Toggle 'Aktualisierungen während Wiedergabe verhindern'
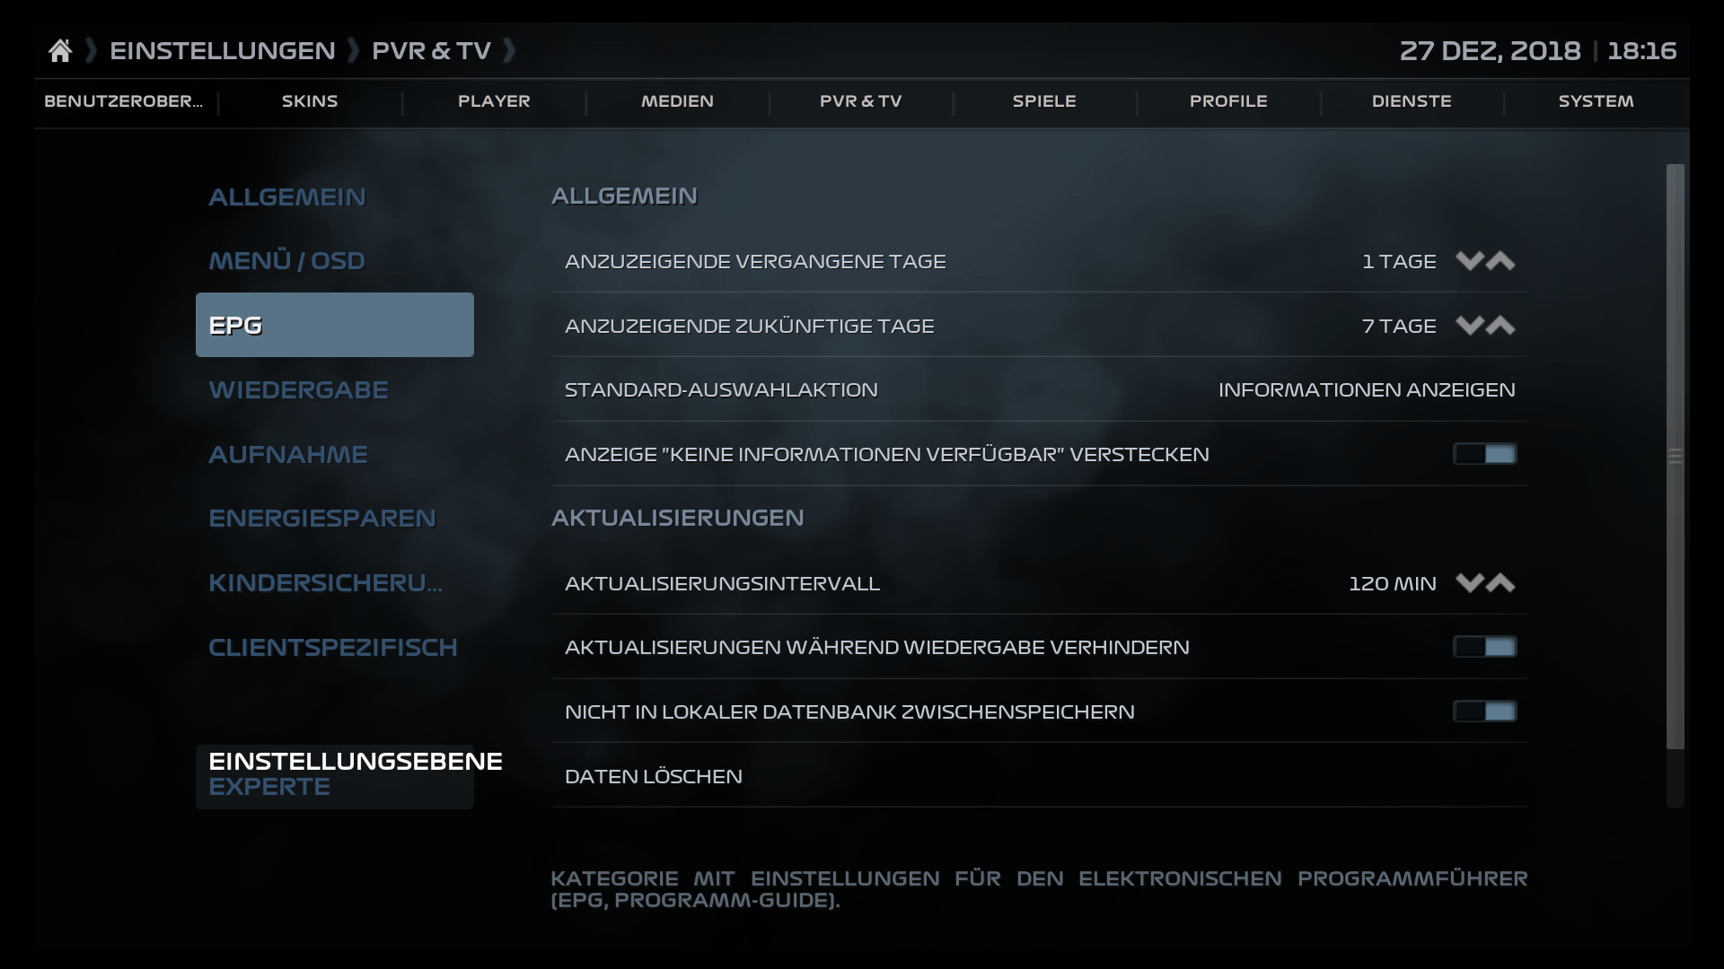The width and height of the screenshot is (1724, 969). click(1485, 646)
